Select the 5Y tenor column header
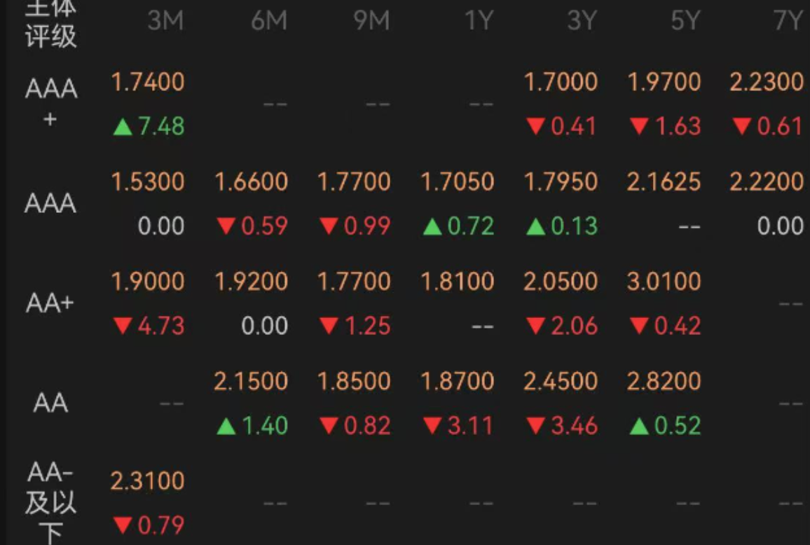810x545 pixels. [685, 21]
